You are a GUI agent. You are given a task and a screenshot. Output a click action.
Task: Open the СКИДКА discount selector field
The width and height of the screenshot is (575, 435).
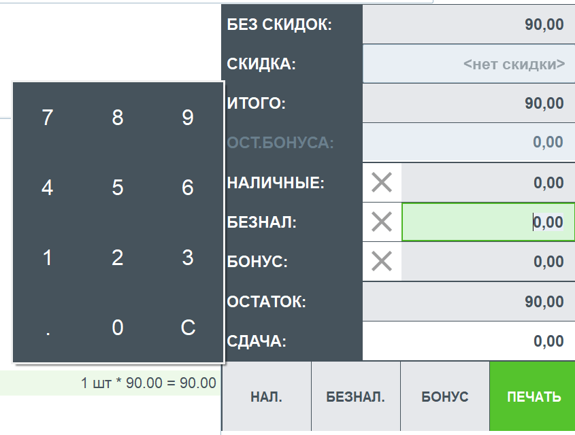pos(469,65)
